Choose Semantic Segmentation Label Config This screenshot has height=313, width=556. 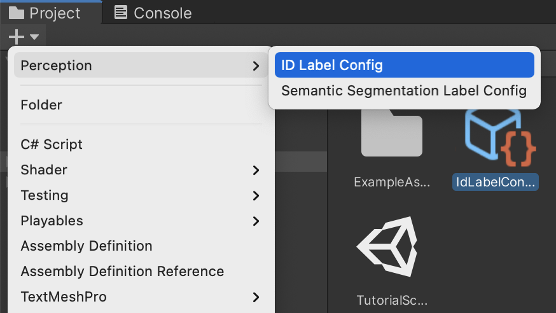(x=404, y=91)
